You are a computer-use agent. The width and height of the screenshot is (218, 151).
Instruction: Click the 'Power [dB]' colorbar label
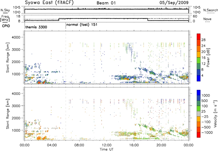pyautogui.click(x=208, y=58)
